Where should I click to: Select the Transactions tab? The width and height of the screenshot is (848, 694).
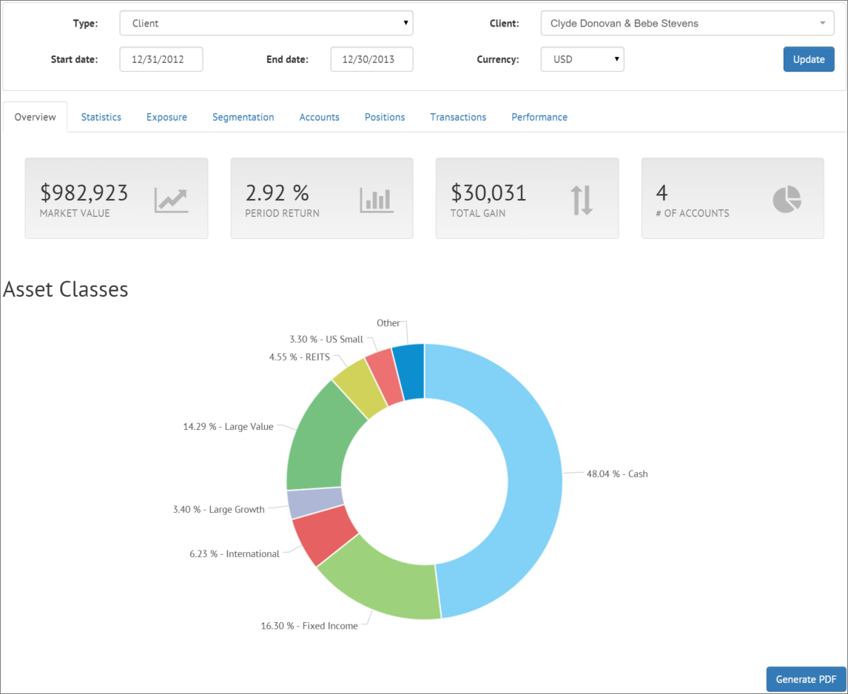[458, 117]
